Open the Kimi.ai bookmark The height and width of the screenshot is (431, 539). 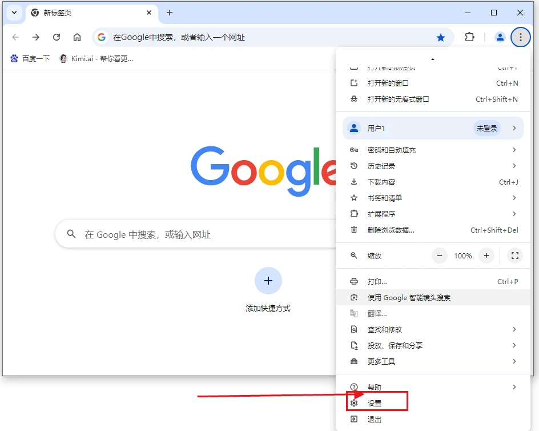pos(96,58)
